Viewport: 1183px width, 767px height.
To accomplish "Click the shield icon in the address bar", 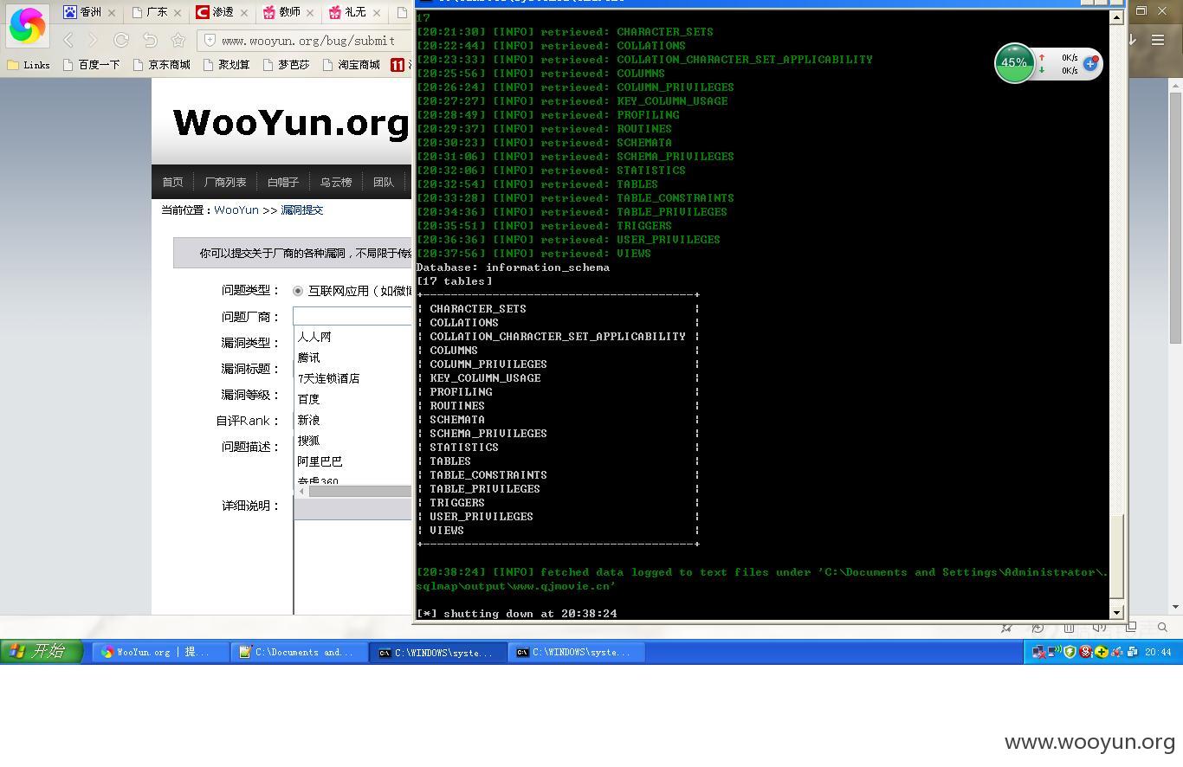I will click(210, 40).
